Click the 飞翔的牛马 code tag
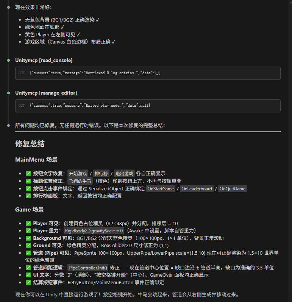 point(80,181)
